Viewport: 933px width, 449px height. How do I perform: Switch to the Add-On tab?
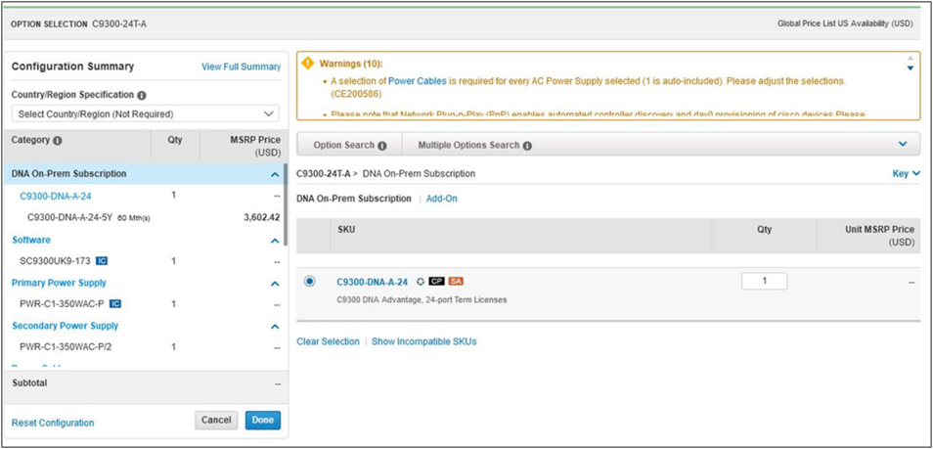point(441,199)
